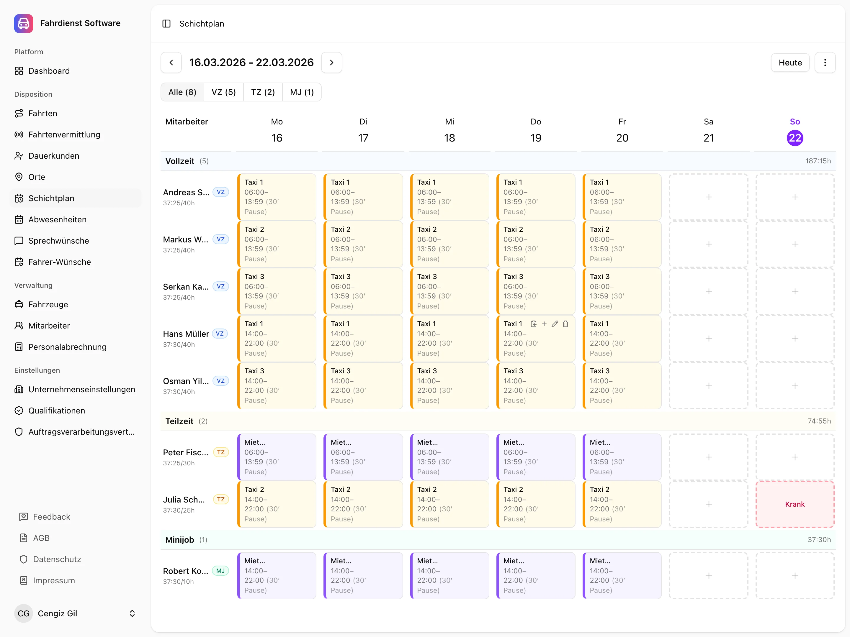Screen dimensions: 850x637
Task: Go to the previous week with the left chevron
Action: pyautogui.click(x=171, y=62)
